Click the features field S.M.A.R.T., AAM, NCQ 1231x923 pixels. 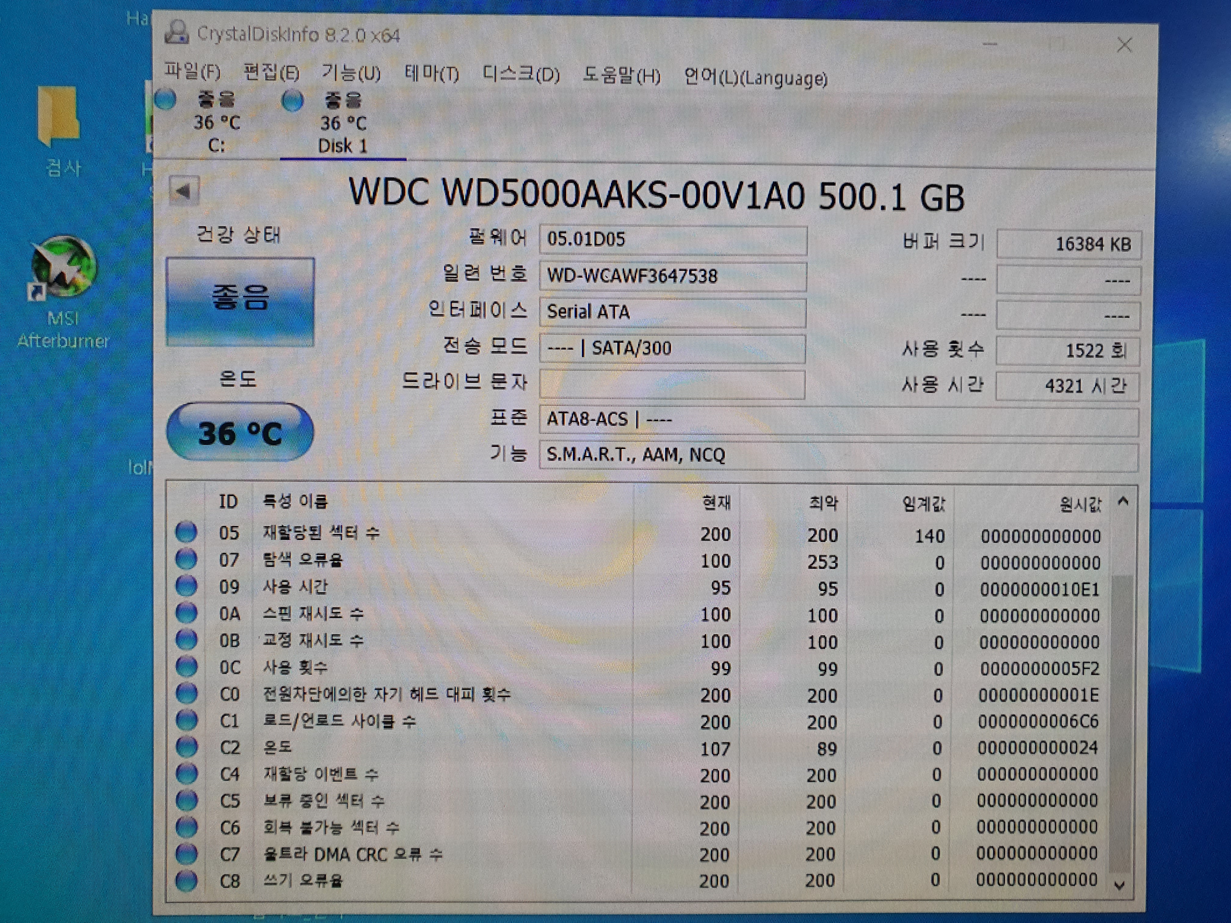839,456
